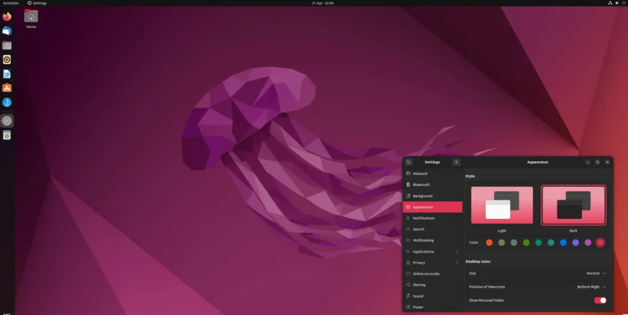Open Rhythmbox music player in dock
The height and width of the screenshot is (315, 628).
click(7, 59)
